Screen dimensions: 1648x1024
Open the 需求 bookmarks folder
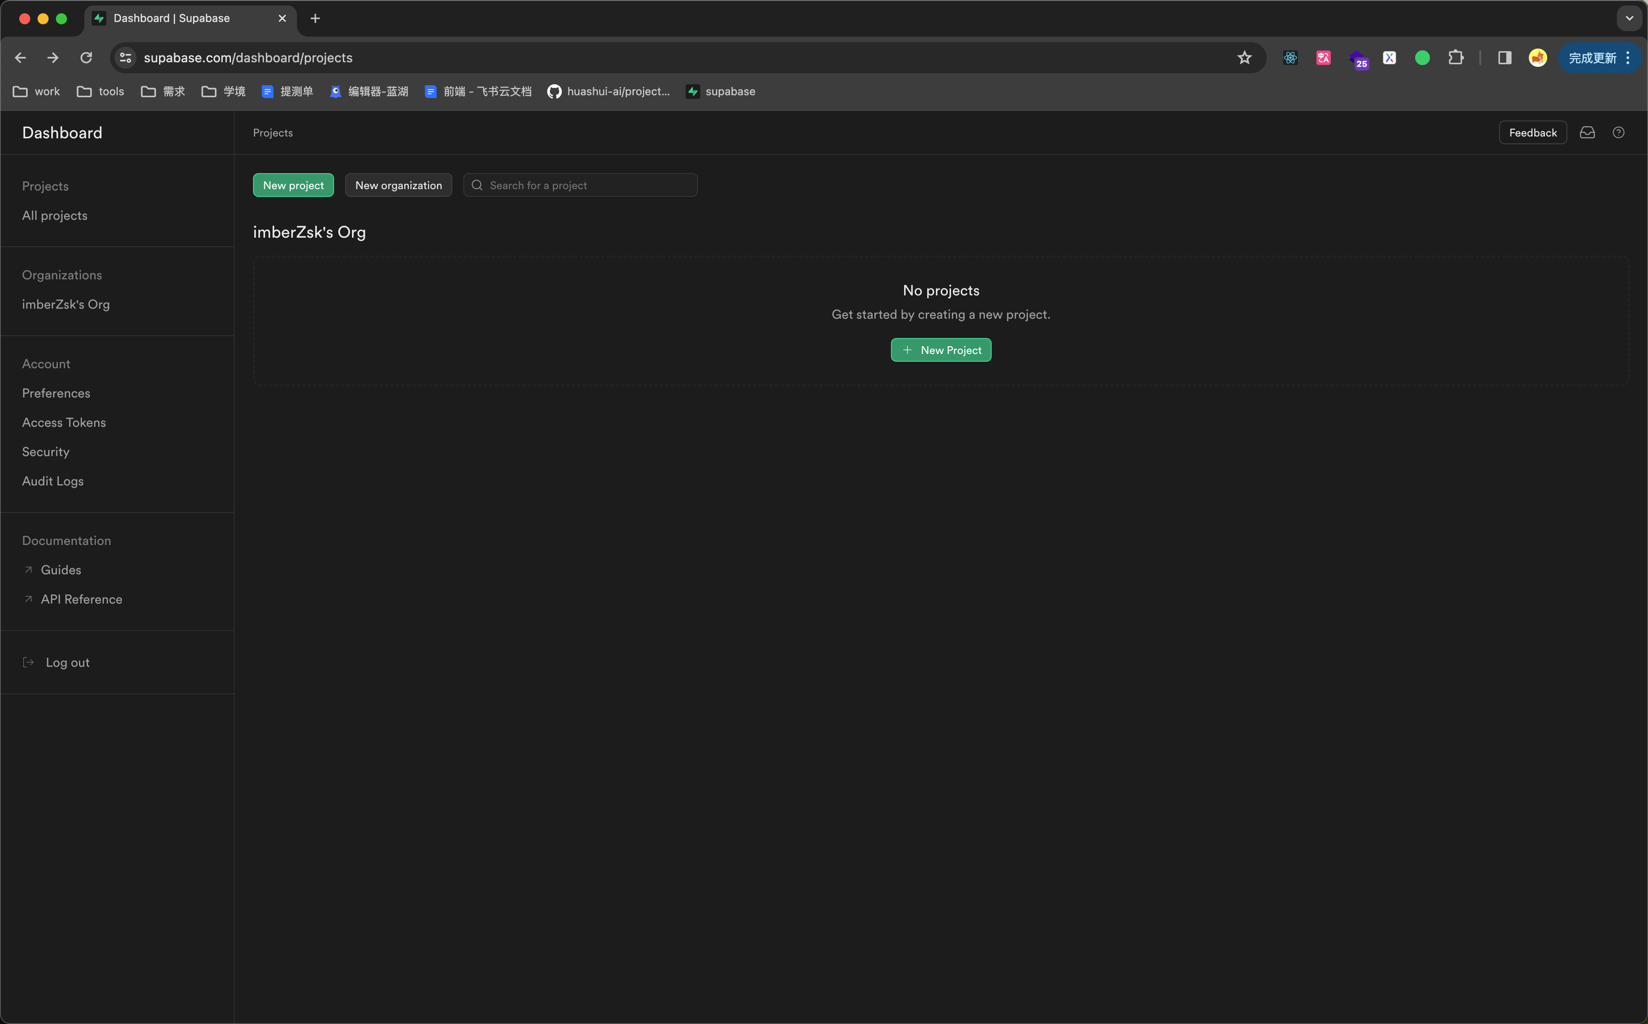pos(163,92)
